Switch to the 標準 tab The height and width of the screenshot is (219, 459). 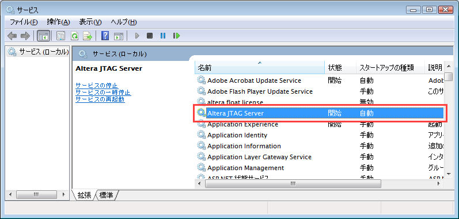[x=107, y=195]
